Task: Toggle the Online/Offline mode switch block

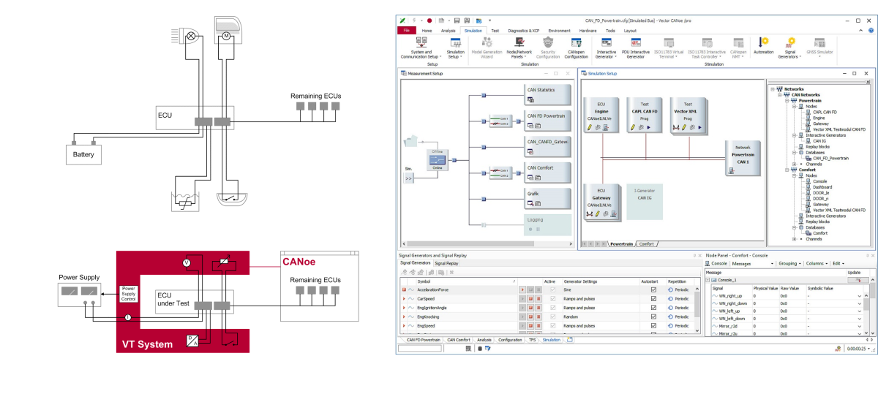Action: [x=437, y=159]
